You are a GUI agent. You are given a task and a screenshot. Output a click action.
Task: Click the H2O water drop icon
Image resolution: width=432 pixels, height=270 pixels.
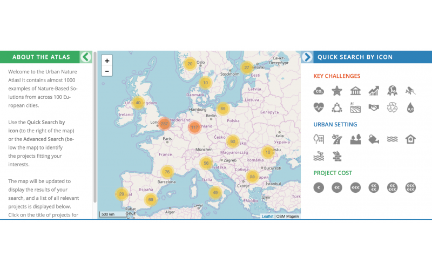tap(411, 108)
